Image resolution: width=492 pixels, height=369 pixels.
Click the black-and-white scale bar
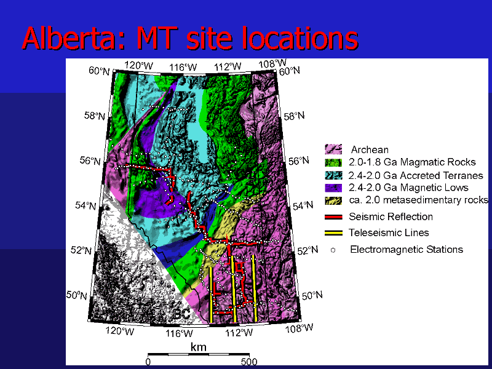[x=199, y=355]
